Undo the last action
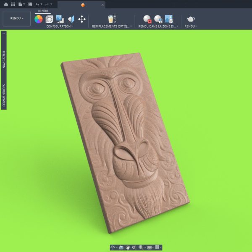The height and width of the screenshot is (252, 252). [x=37, y=4]
